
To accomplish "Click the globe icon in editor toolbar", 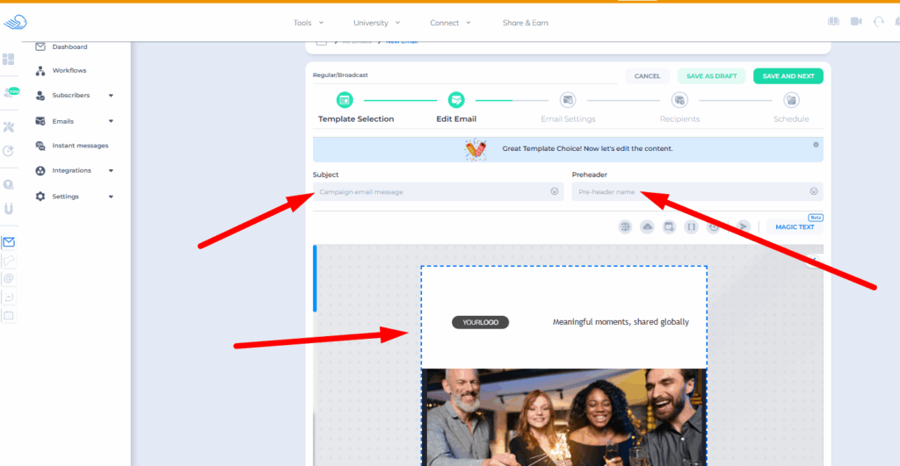I will tap(625, 227).
